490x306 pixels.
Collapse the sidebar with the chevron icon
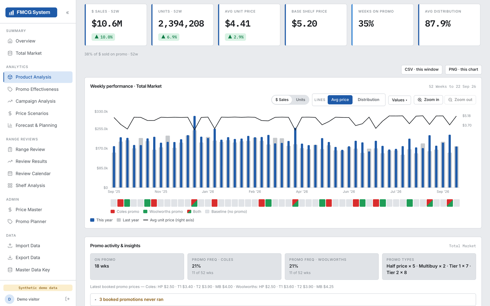click(67, 13)
